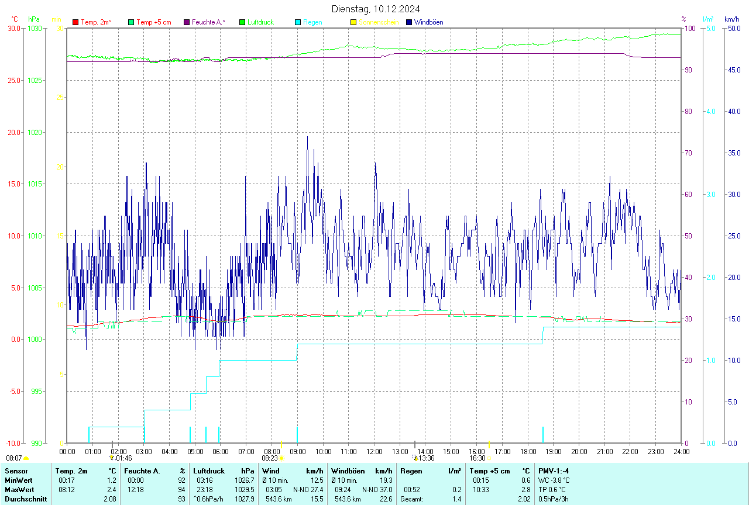Click the 1030 hPa axis label
Viewport: 749px width, 505px height.
coord(35,28)
